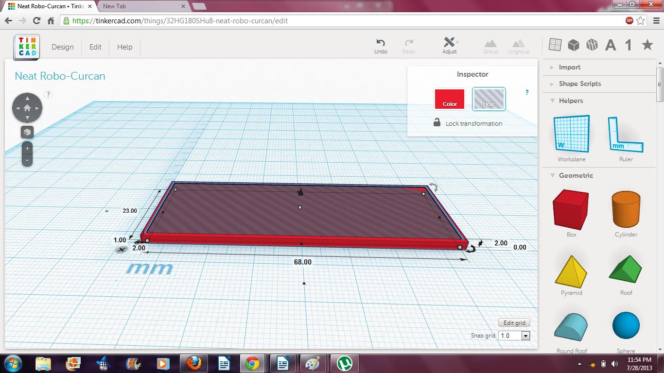664x373 pixels.
Task: Expand the Shape Scripts section
Action: (x=579, y=84)
